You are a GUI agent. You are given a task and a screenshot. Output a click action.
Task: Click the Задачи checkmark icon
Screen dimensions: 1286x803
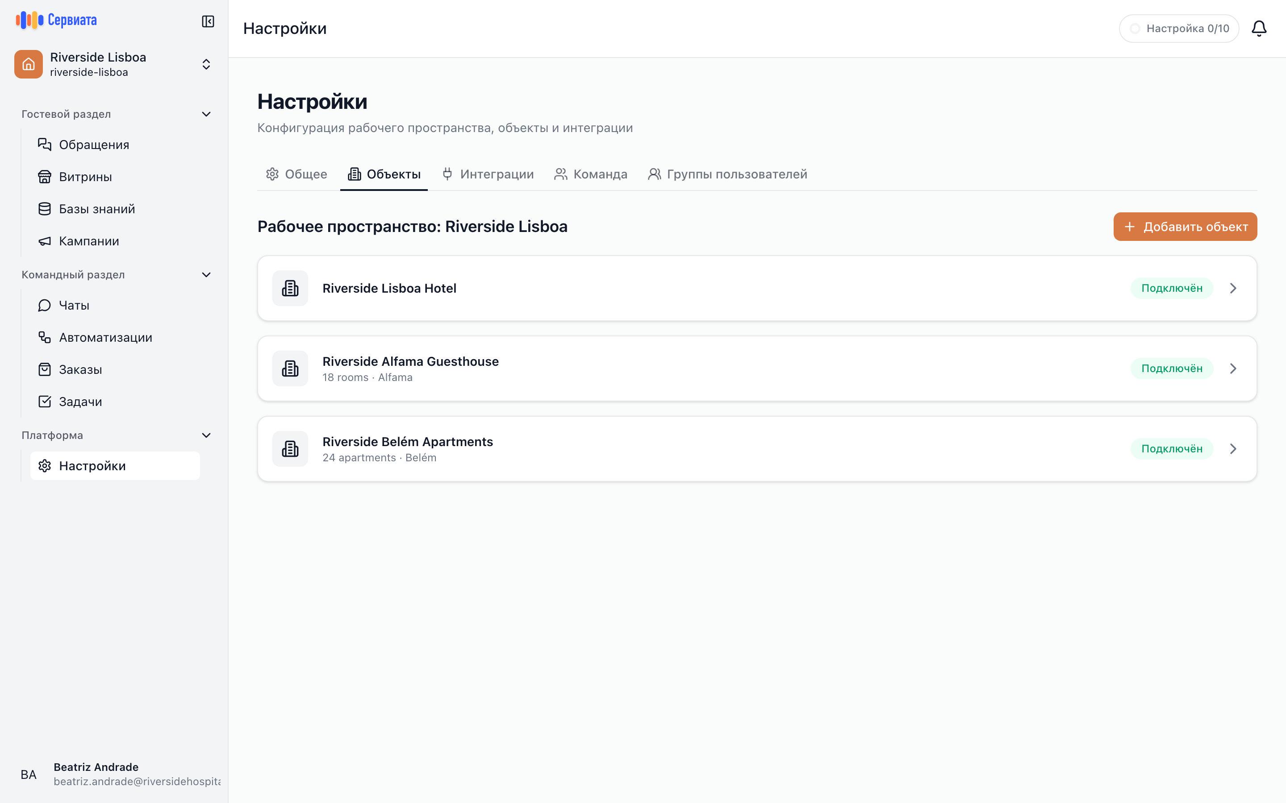click(x=45, y=401)
